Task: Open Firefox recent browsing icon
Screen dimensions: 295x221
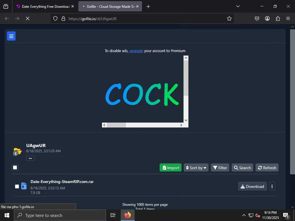Action: (6, 6)
